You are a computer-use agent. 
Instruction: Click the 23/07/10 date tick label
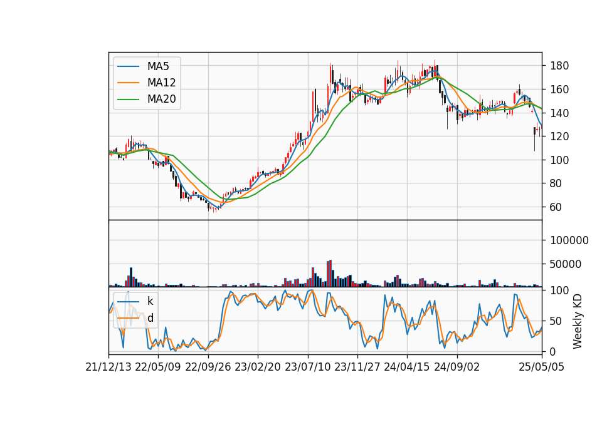click(x=307, y=367)
